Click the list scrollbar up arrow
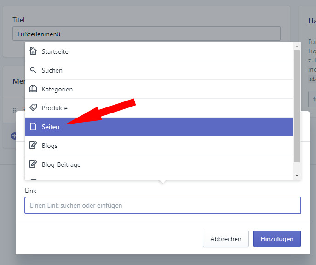 [x=297, y=46]
